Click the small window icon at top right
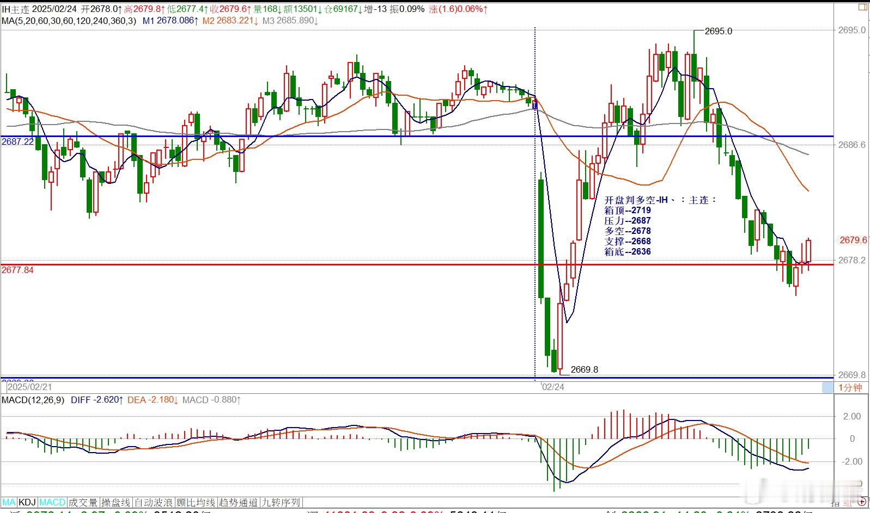This screenshot has width=870, height=513. pos(863,8)
